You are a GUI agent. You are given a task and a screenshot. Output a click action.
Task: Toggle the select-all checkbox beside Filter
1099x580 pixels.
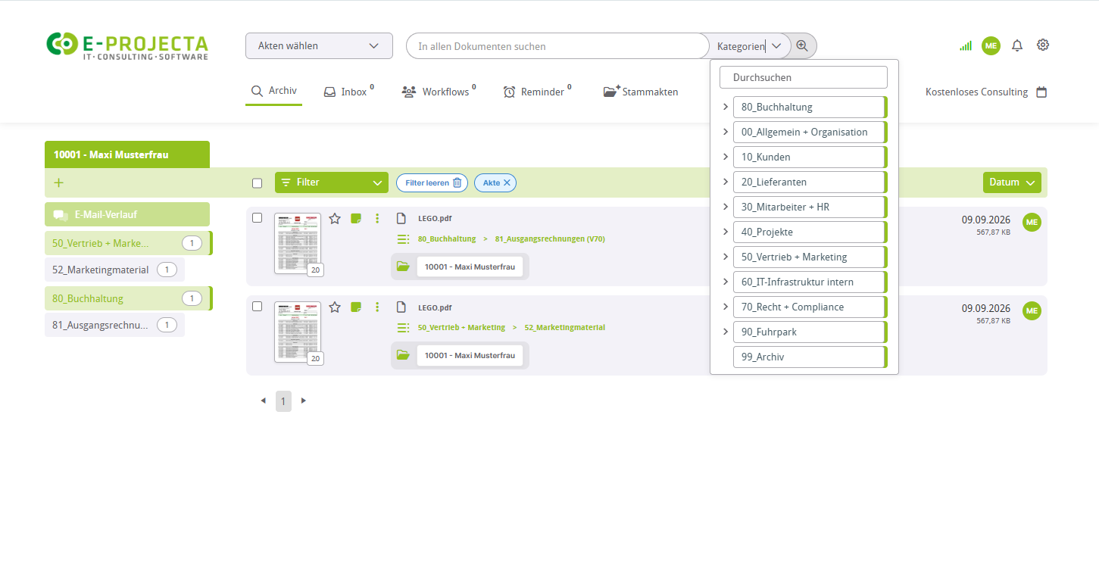[x=257, y=182]
